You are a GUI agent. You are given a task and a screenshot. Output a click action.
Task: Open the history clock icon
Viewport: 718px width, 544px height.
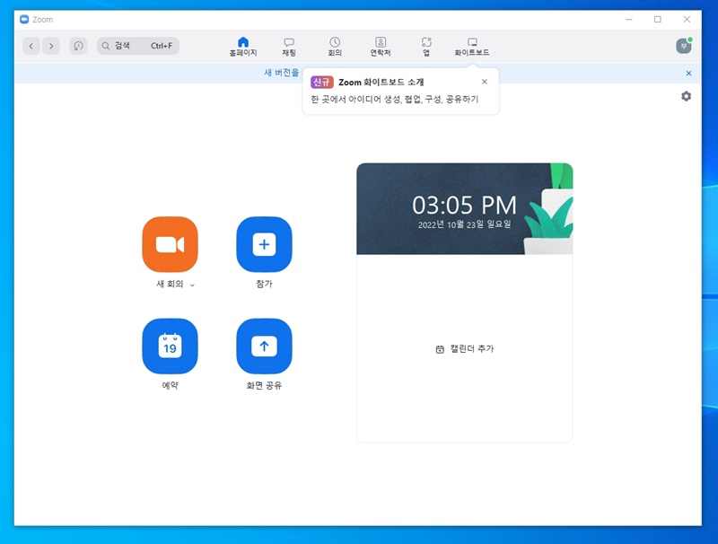[x=78, y=46]
